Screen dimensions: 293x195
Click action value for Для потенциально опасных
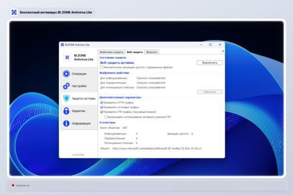tap(151, 87)
